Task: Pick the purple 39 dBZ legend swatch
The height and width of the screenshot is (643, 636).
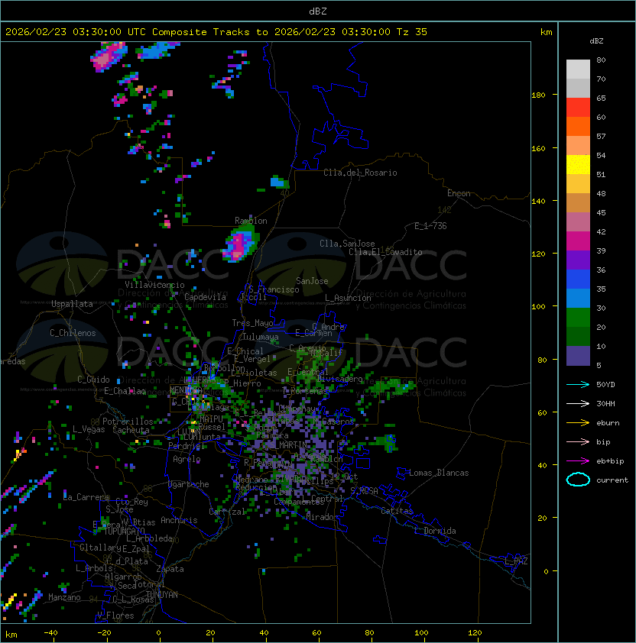Action: click(578, 260)
